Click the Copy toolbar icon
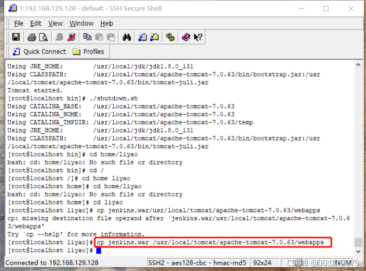366x271 pixels. pos(87,37)
